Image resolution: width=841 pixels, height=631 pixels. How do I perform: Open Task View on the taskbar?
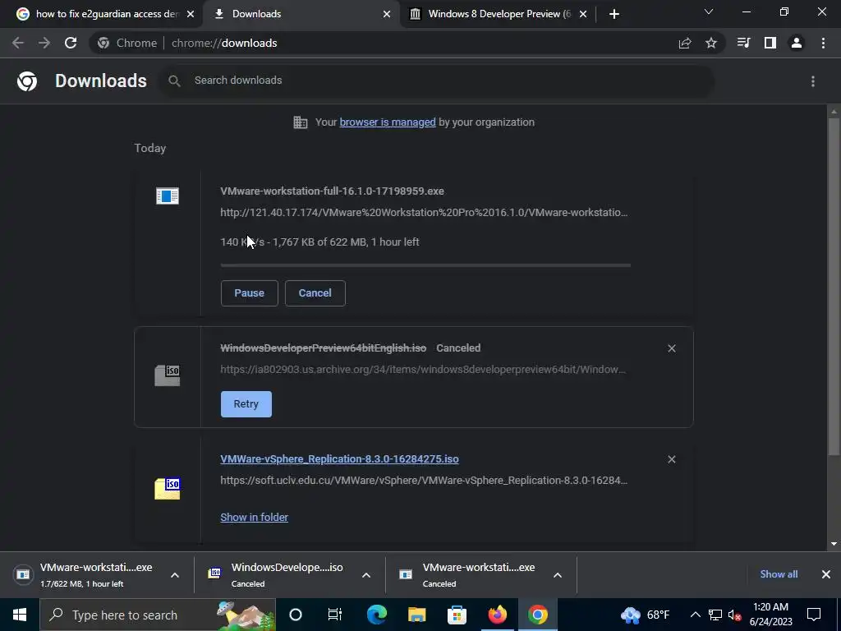coord(335,615)
